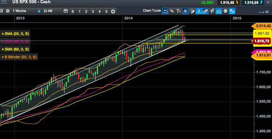
Task: Select layout preset 3
Action: click(x=93, y=12)
